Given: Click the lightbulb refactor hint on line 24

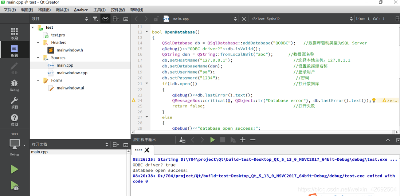Looking at the screenshot, I should pos(374,100).
